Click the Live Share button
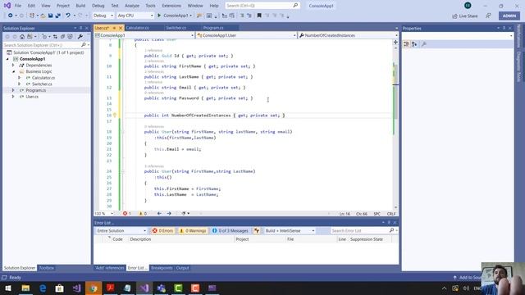 465,16
